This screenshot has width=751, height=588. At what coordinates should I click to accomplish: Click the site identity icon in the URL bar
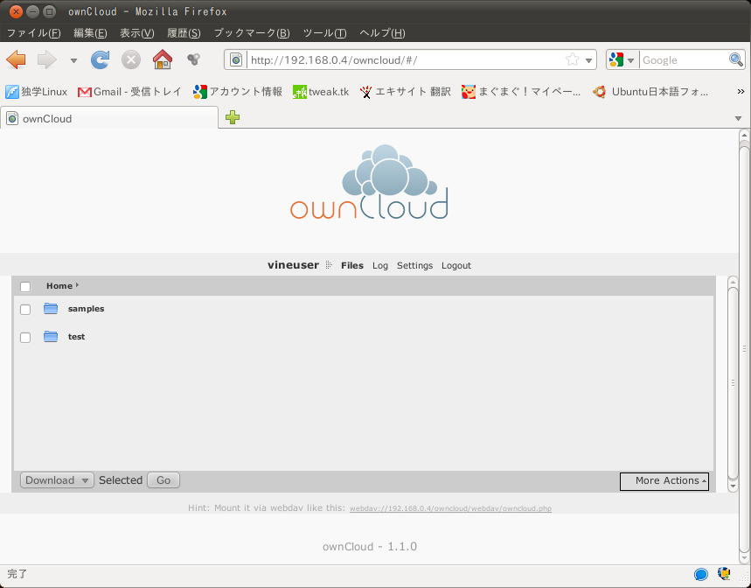coord(236,59)
